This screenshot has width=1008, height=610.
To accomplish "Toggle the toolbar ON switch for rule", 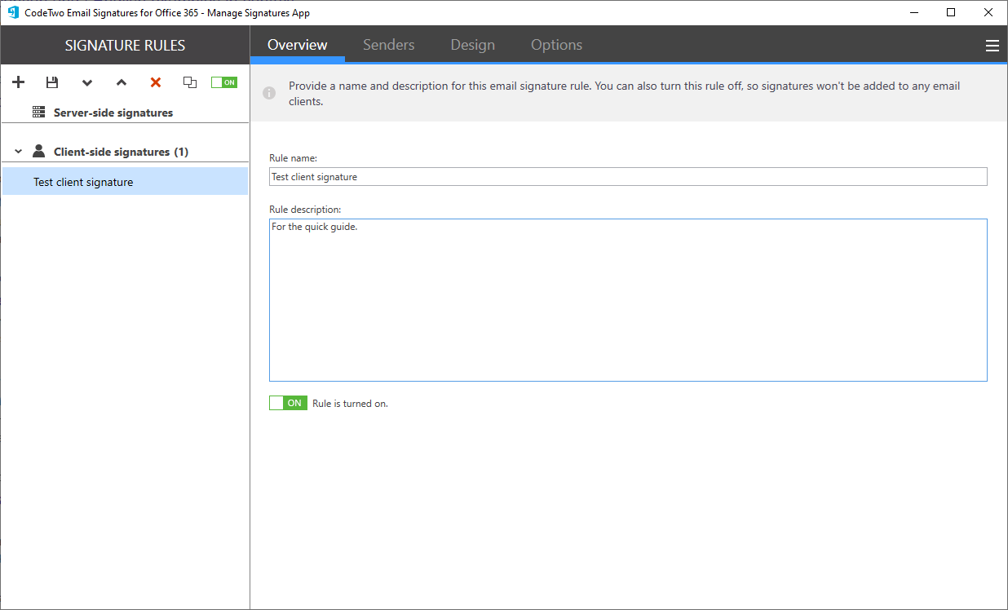I will pos(224,82).
